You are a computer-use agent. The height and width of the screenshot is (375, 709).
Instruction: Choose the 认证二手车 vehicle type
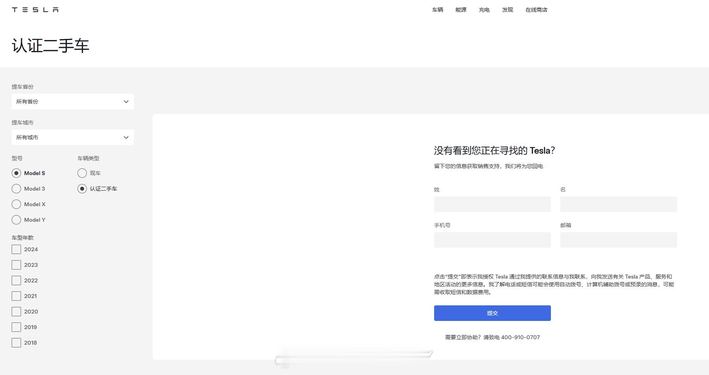pos(82,189)
